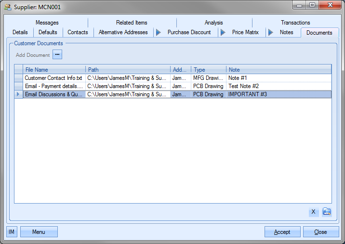Viewport: 345px width, 244px height.
Task: Click the supplier icon in the title bar
Action: [8, 7]
